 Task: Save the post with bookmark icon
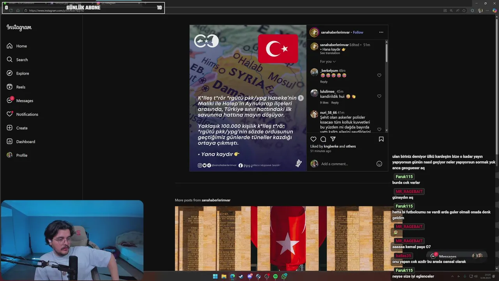tap(381, 139)
